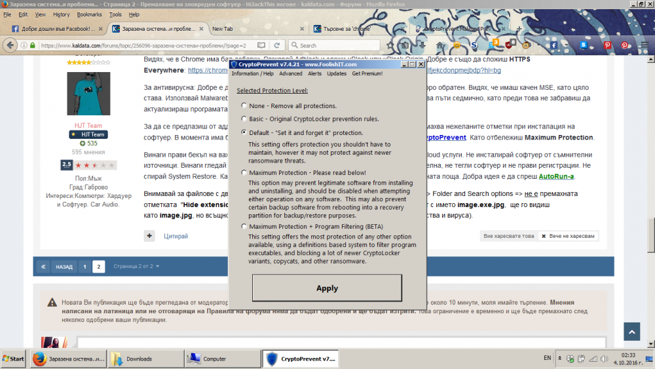Click Вече не харесвам to unlike the post
This screenshot has width=655, height=369.
[568, 236]
